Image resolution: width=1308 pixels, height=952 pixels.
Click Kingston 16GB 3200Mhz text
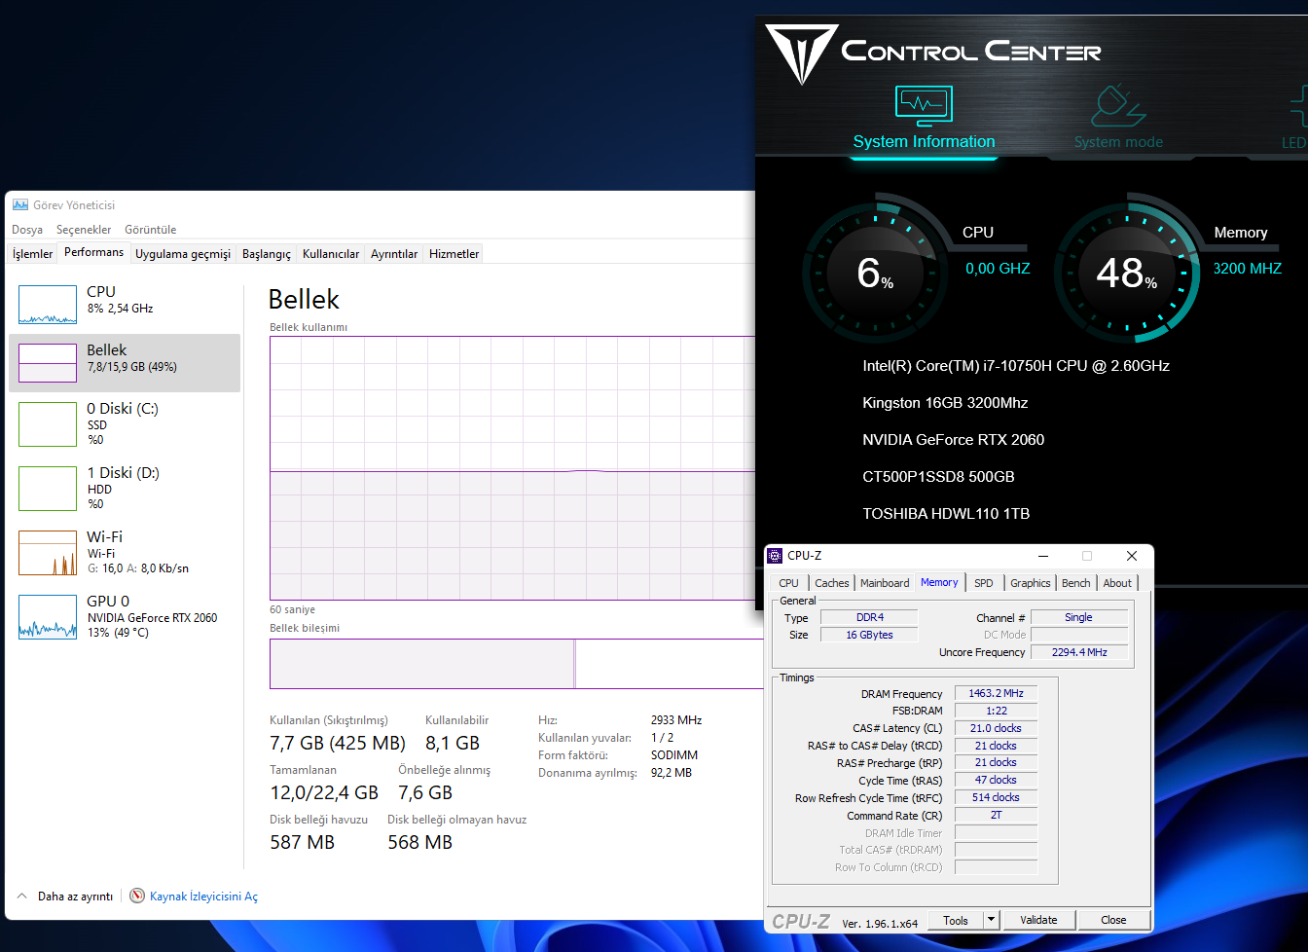tap(945, 403)
